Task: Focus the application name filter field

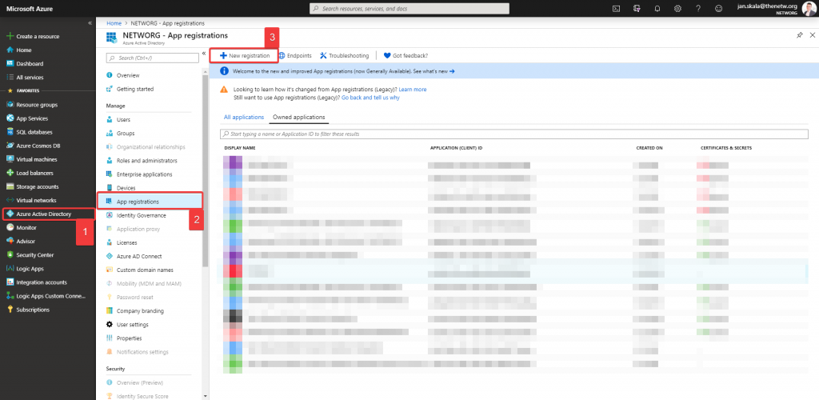Action: [x=514, y=134]
